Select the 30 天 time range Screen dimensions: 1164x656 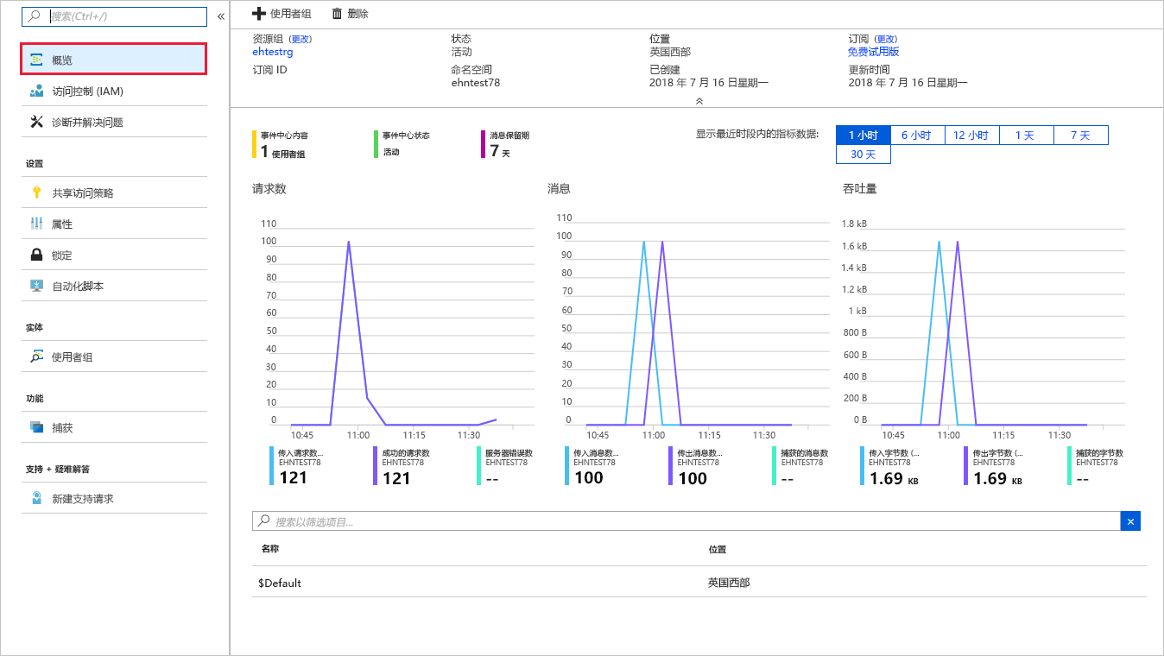pyautogui.click(x=863, y=155)
